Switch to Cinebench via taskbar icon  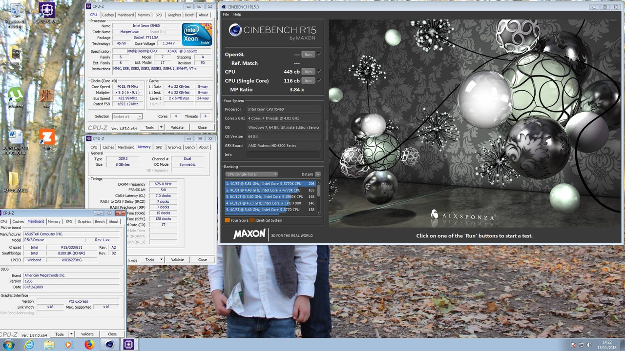click(109, 345)
